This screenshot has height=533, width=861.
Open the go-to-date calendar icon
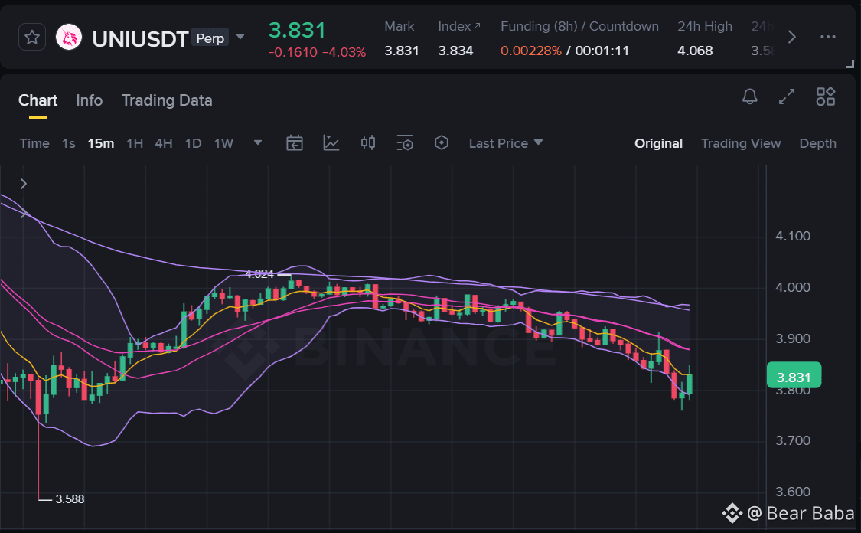pos(295,143)
